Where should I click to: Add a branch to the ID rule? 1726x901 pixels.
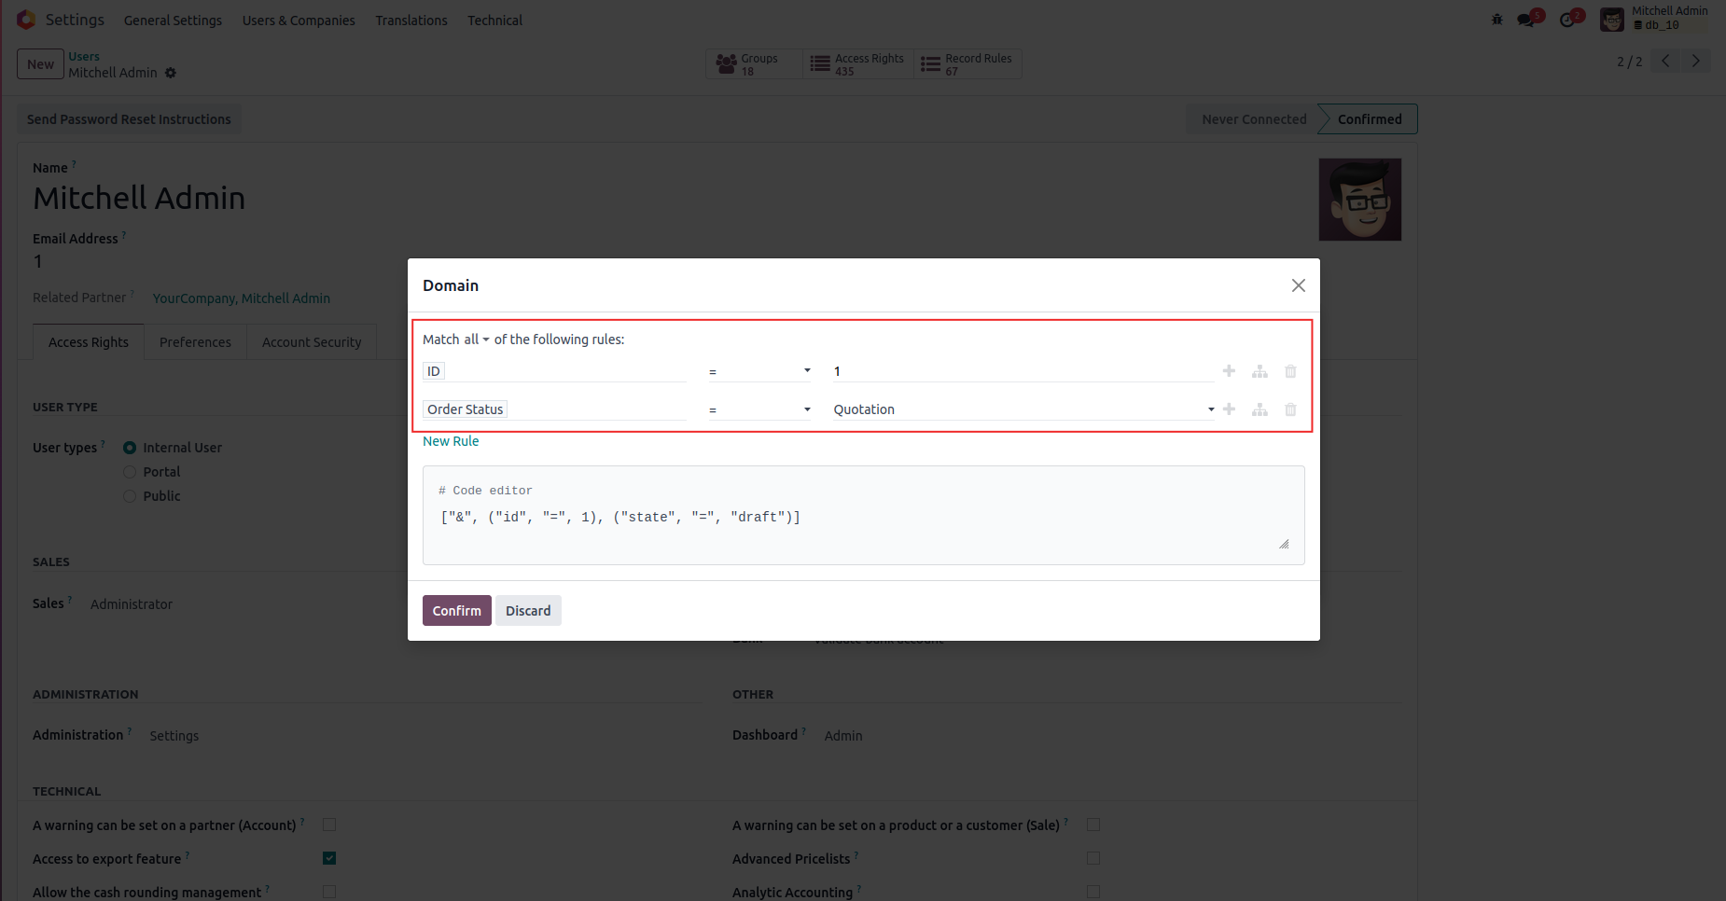coord(1260,371)
